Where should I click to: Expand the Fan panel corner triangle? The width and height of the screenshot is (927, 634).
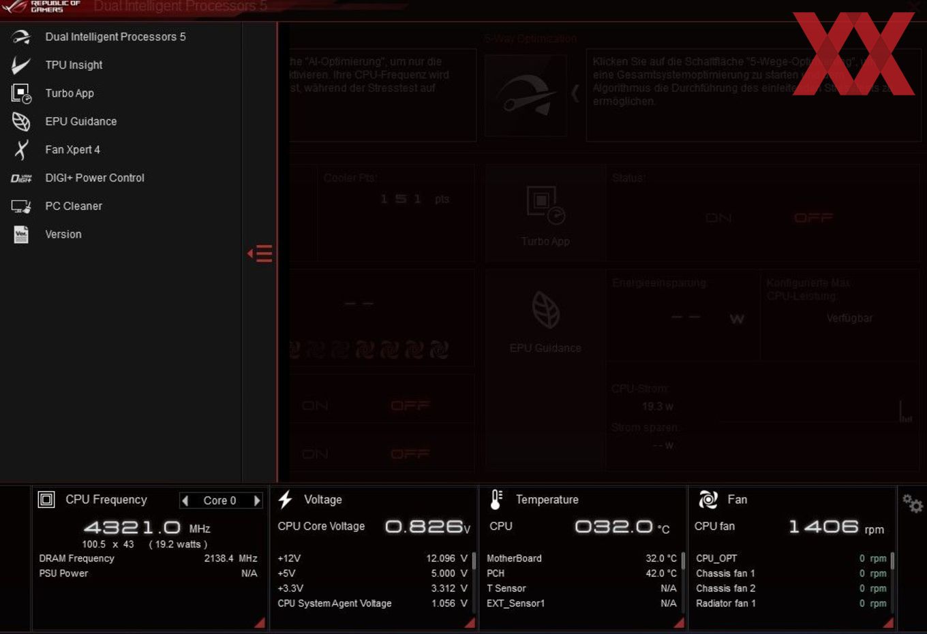tap(888, 622)
